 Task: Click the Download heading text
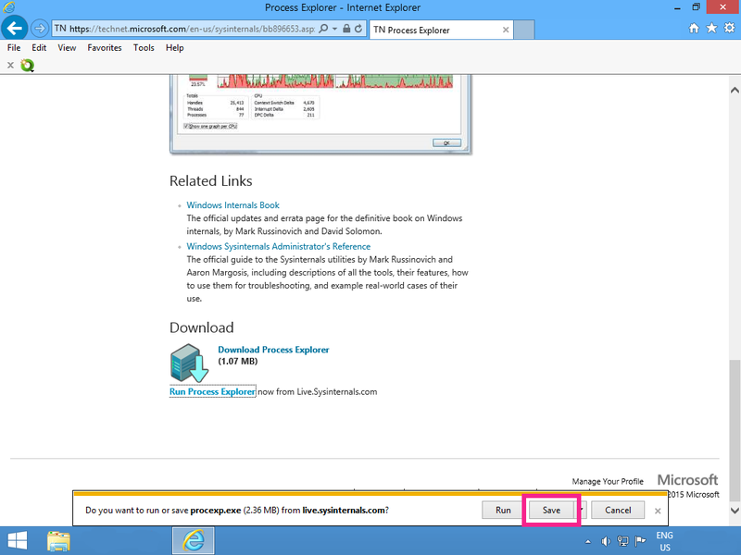[202, 327]
